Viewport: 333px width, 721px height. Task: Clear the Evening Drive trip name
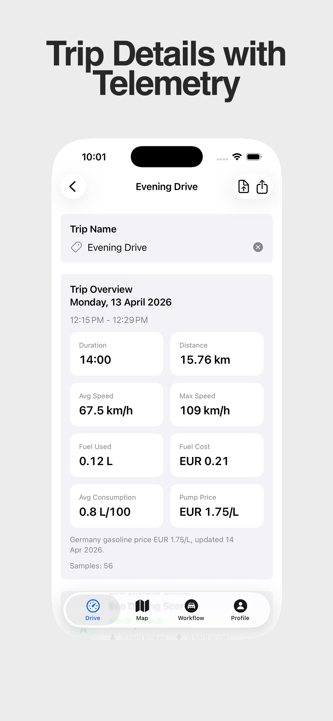pos(258,247)
